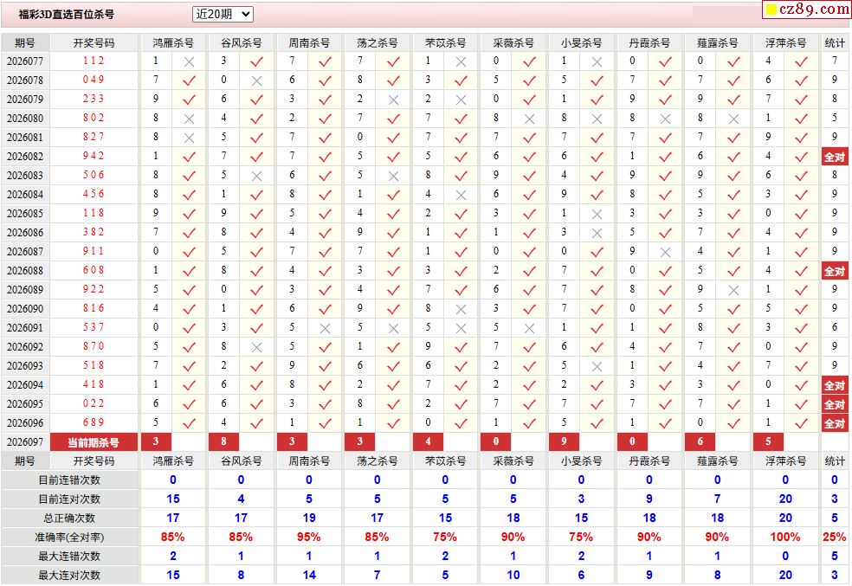Click the total correct count 19 for 周南杀号

point(309,518)
